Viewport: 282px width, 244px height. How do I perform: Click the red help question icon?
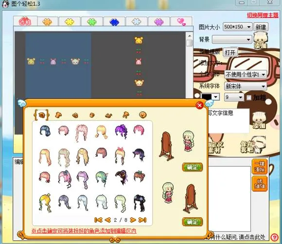click(x=274, y=238)
